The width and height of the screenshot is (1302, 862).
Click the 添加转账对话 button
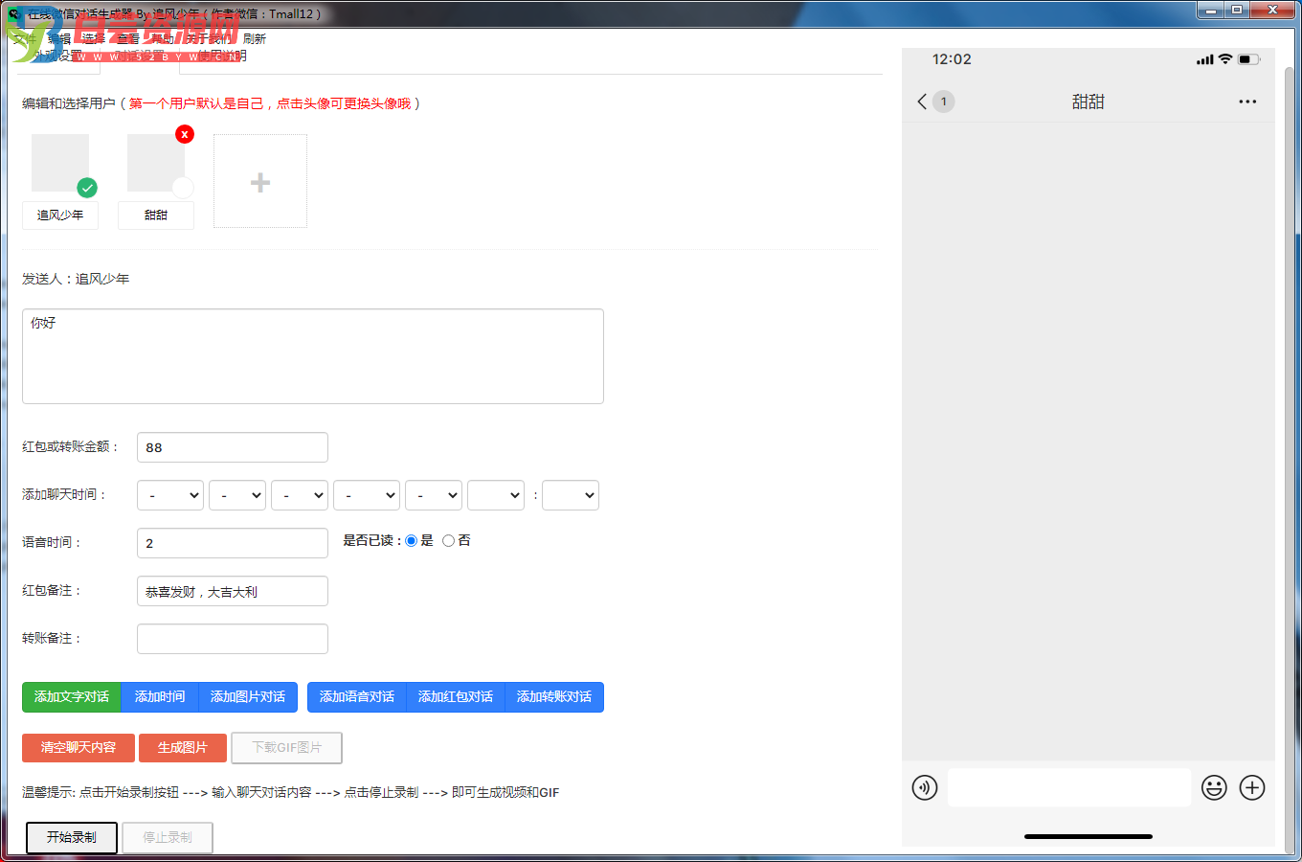click(x=554, y=697)
